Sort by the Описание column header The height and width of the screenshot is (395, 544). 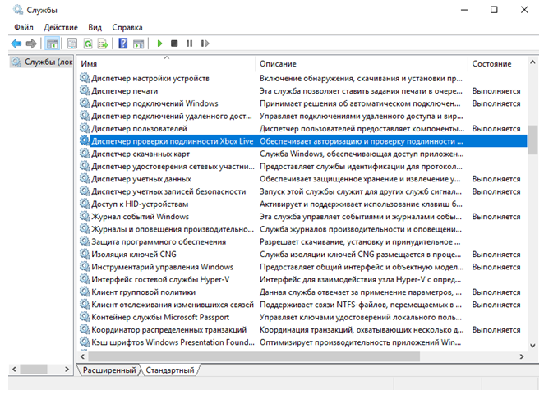[x=362, y=64]
